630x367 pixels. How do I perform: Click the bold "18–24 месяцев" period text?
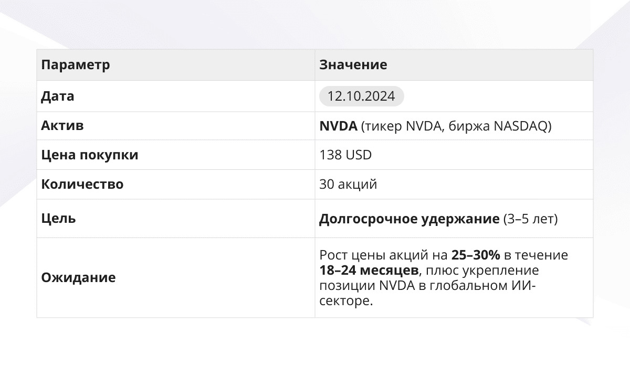(369, 271)
